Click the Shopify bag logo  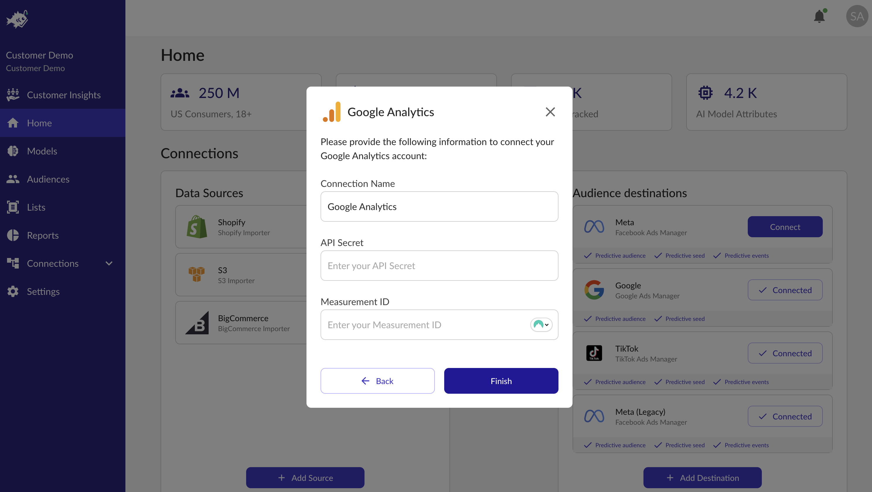(x=197, y=227)
